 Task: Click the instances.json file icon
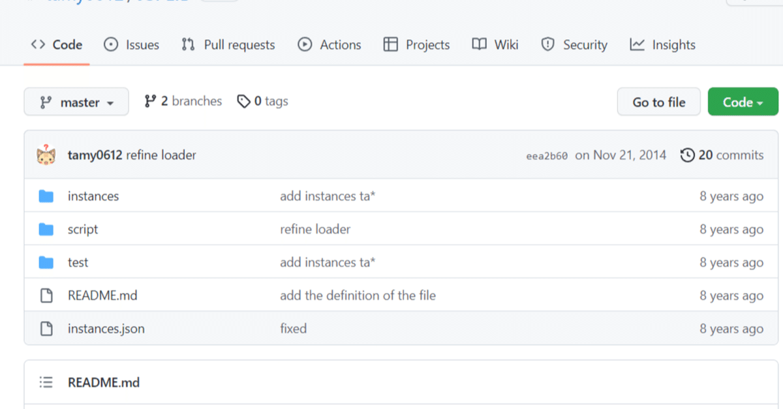click(46, 329)
